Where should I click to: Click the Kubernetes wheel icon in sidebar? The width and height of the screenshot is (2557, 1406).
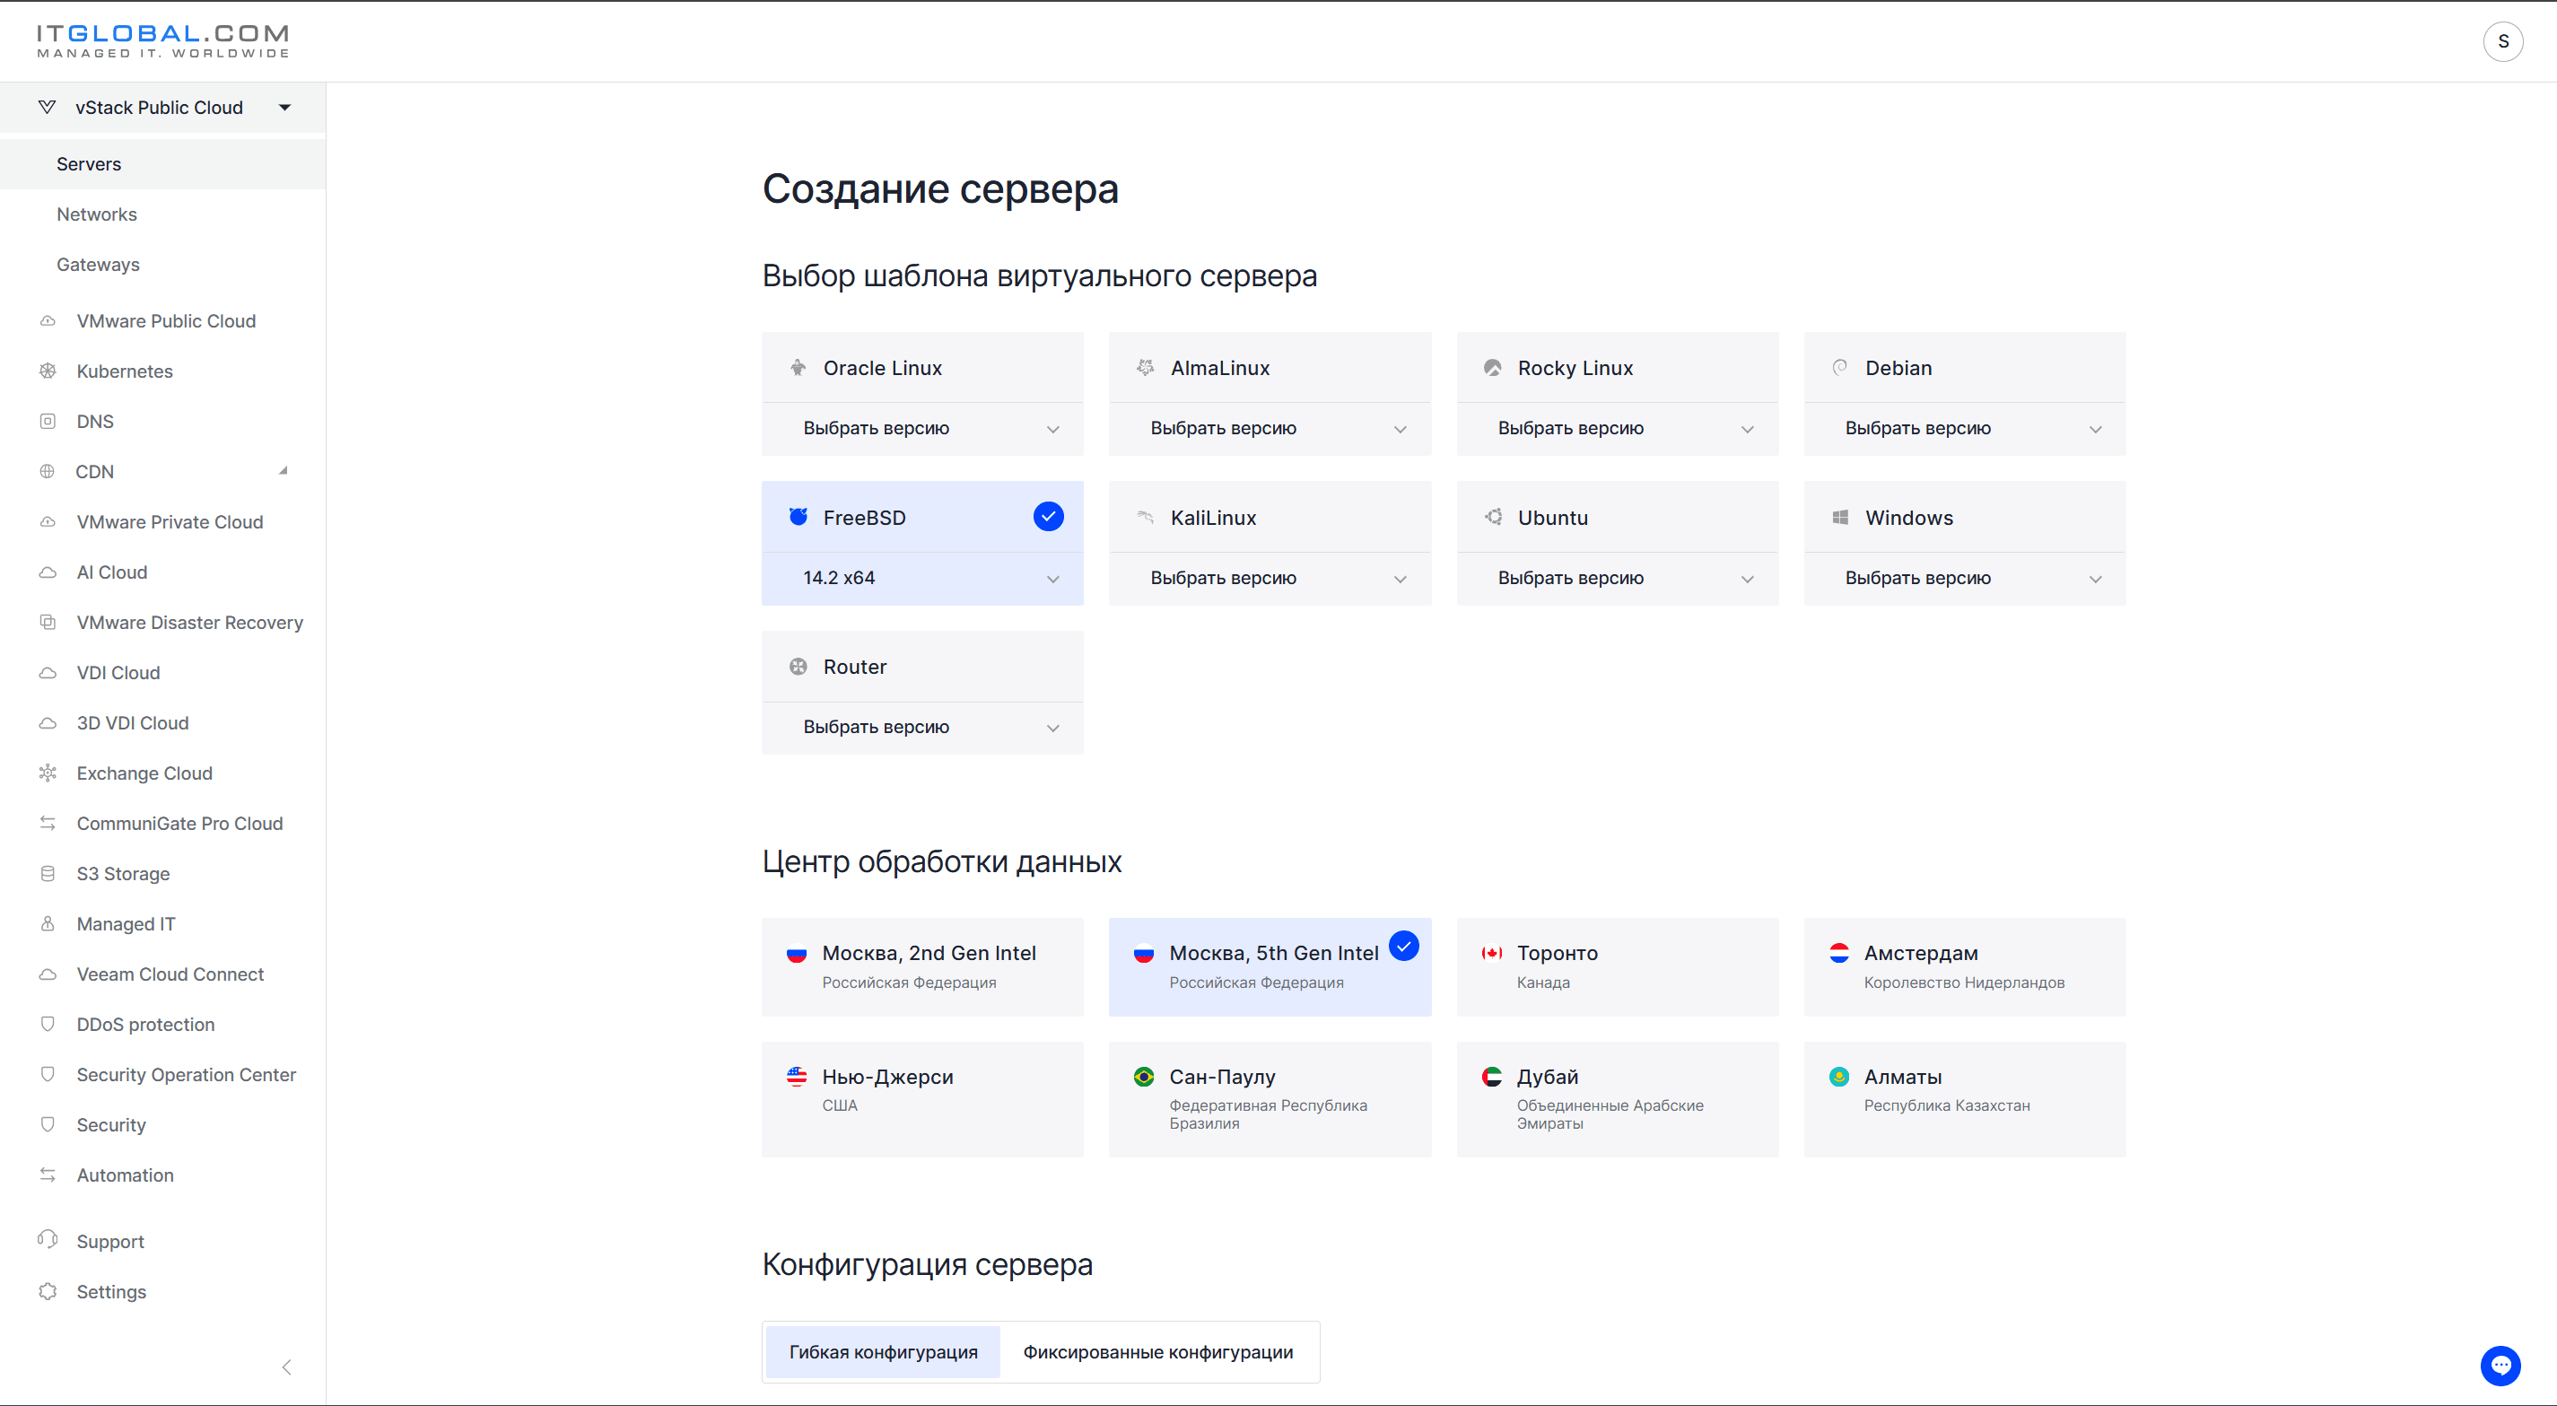[x=48, y=371]
